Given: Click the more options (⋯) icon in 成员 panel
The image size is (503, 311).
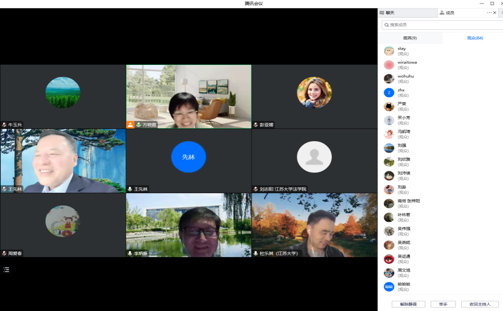Looking at the screenshot, I should 489,13.
